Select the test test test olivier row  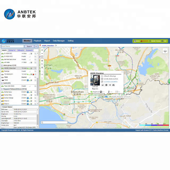pos(19,59)
